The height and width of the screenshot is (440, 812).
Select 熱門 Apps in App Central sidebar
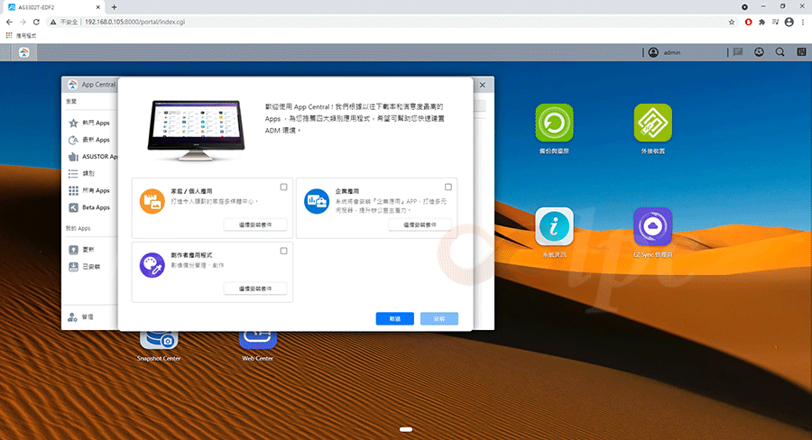(x=89, y=123)
